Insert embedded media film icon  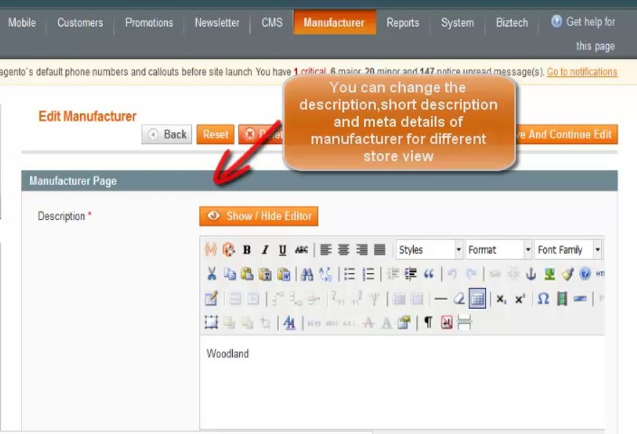(562, 299)
